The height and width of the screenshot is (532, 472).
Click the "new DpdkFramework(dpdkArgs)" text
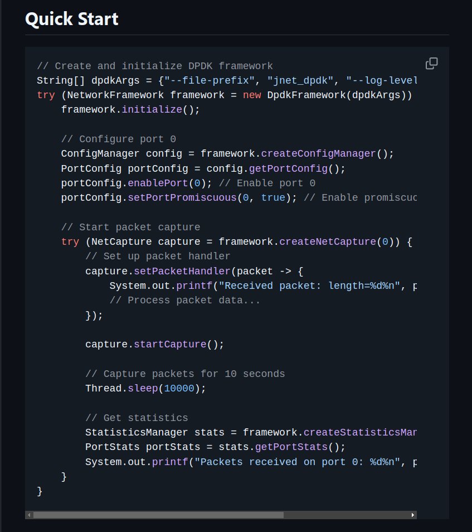tap(327, 95)
